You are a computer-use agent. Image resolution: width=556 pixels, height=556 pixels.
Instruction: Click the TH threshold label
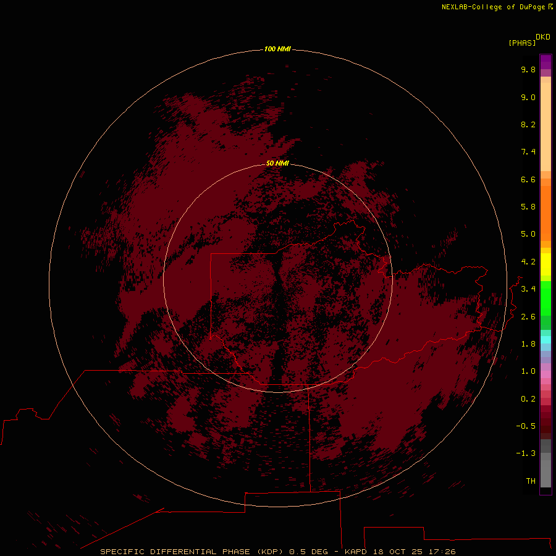point(531,481)
